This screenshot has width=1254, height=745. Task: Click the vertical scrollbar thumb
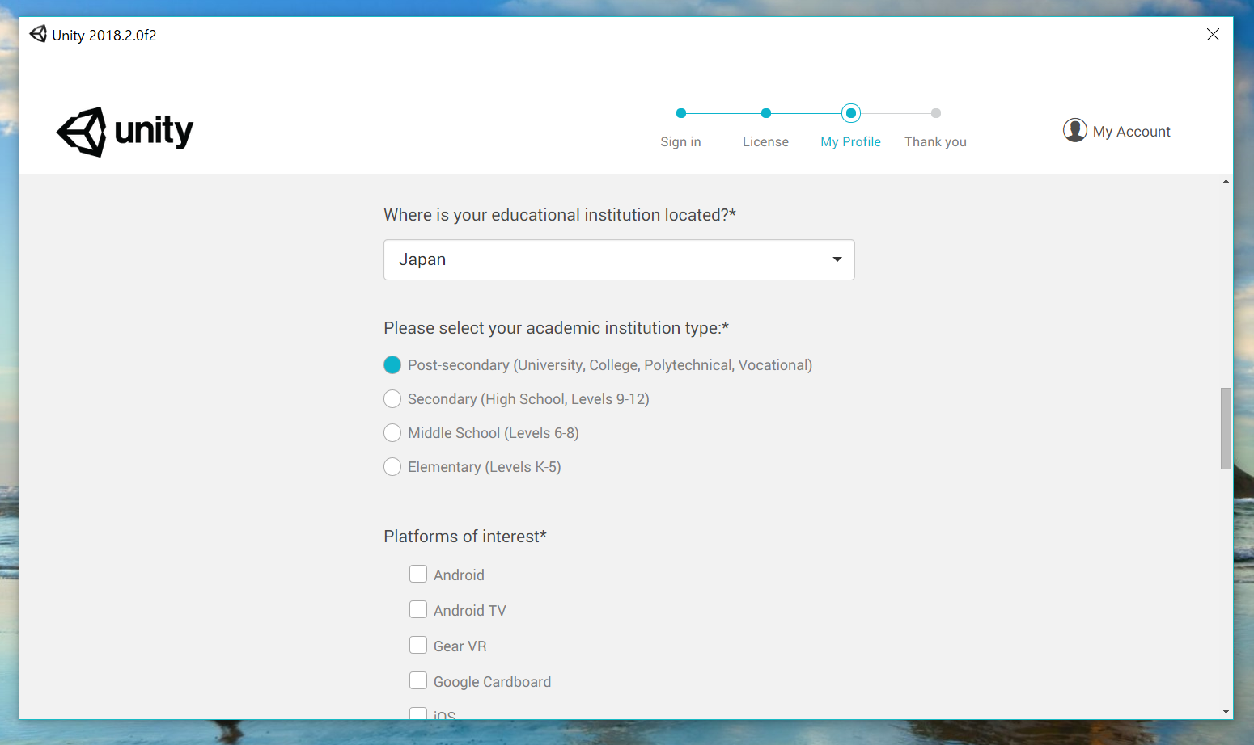[x=1226, y=428]
